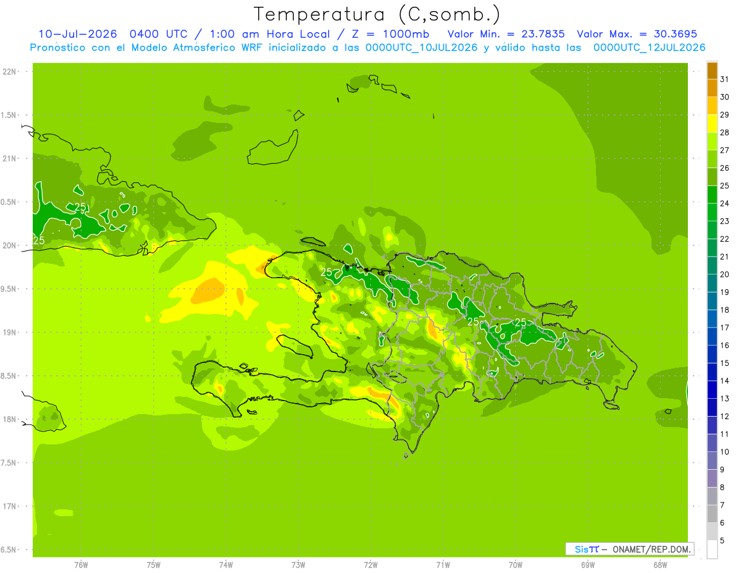Viewport: 741px width, 573px height.
Task: Click legend value "28" on the color bar
Action: point(724,132)
